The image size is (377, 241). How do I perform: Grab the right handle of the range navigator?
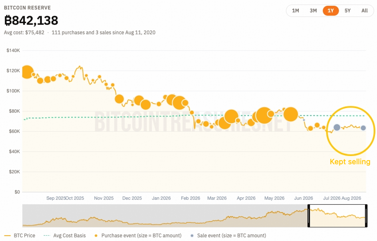point(366,216)
